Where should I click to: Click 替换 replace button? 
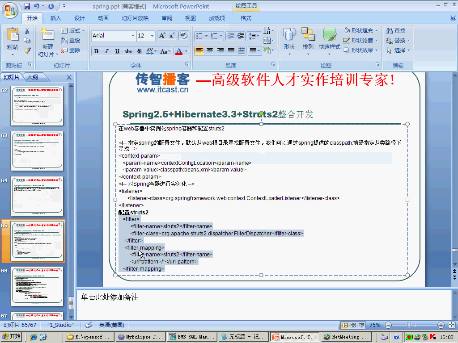(398, 40)
